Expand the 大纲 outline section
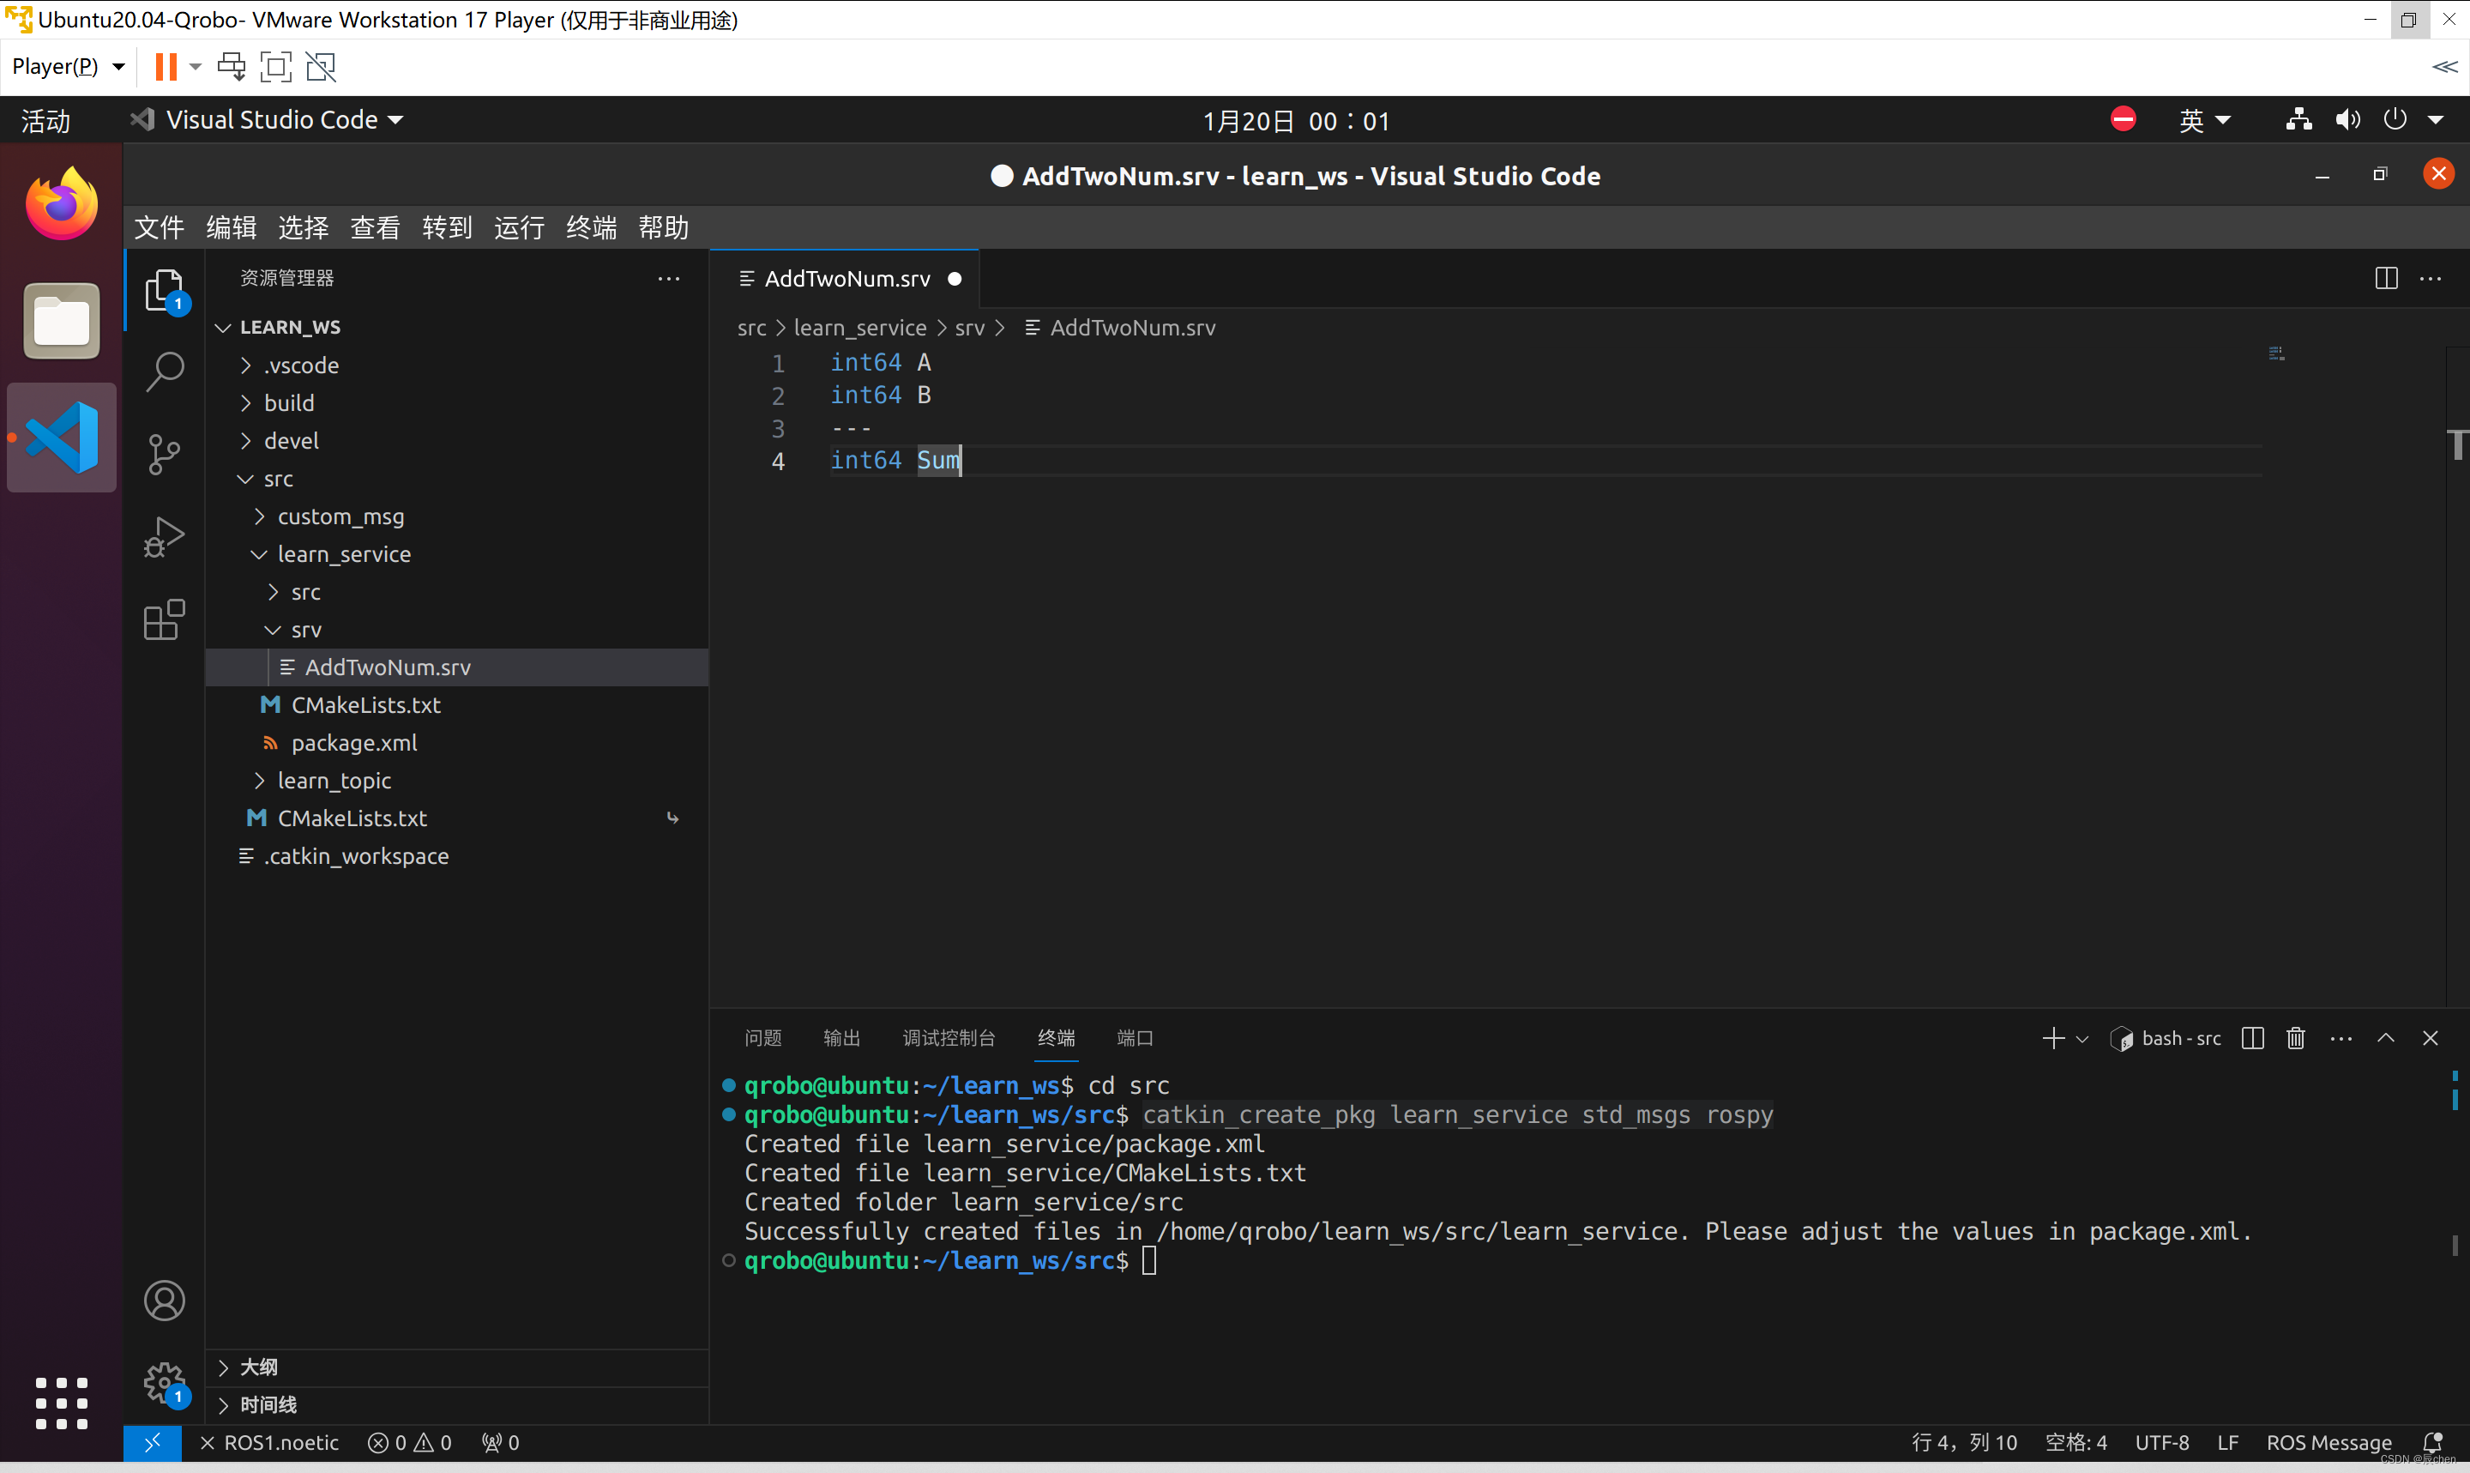2470x1473 pixels. 456,1367
